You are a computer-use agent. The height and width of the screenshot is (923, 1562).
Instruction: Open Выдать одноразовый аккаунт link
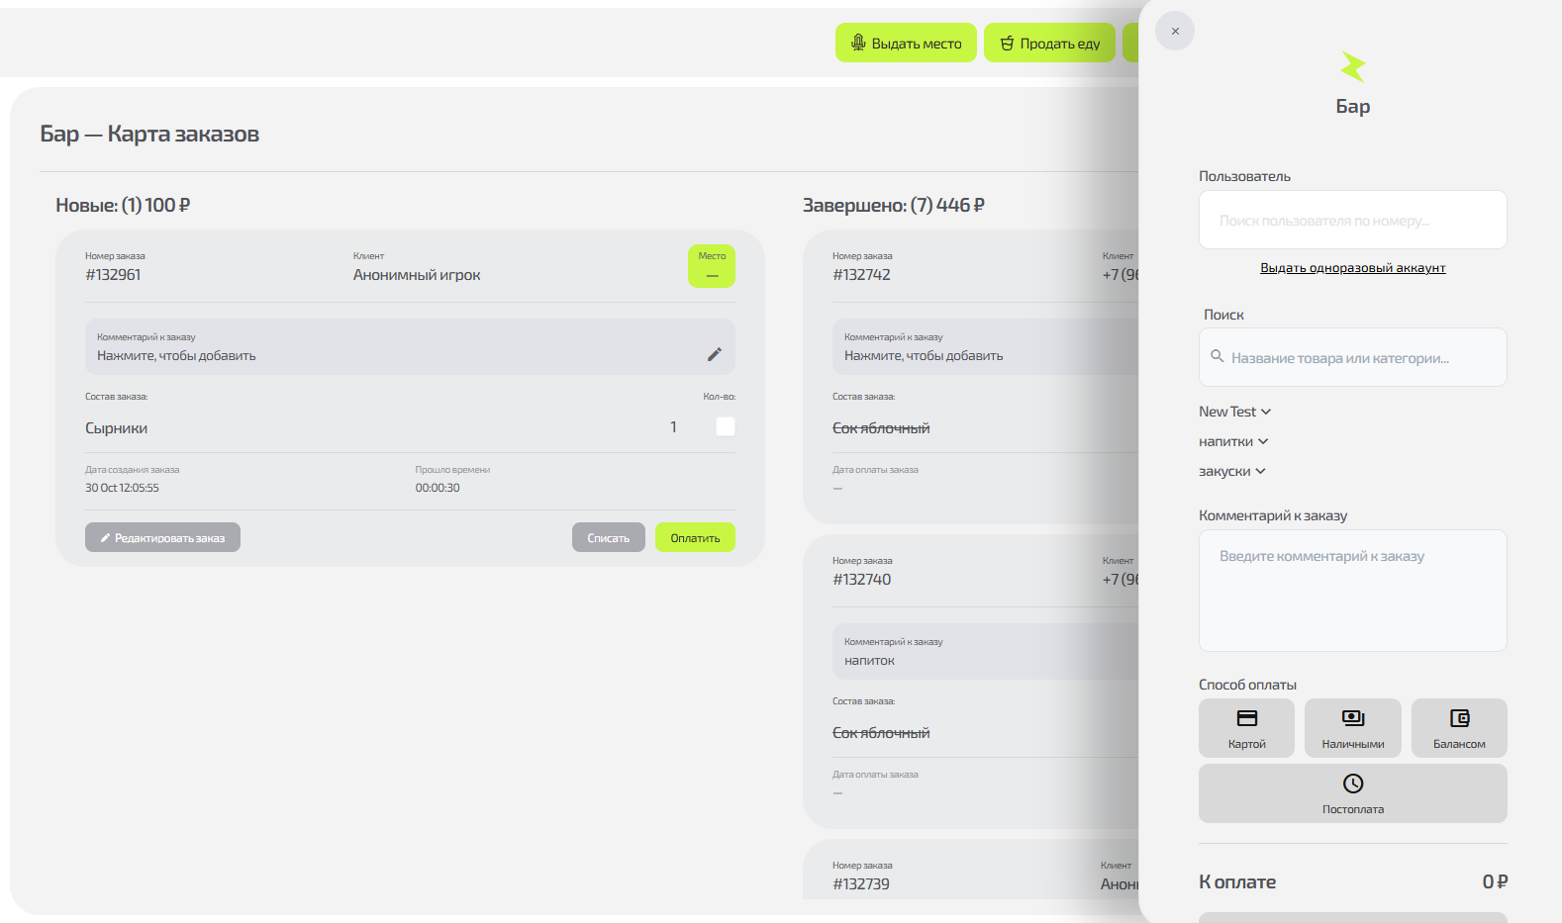pos(1352,268)
